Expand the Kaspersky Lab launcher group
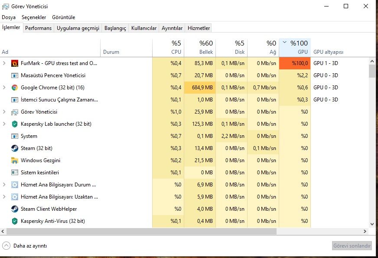The height and width of the screenshot is (258, 378). 4,124
